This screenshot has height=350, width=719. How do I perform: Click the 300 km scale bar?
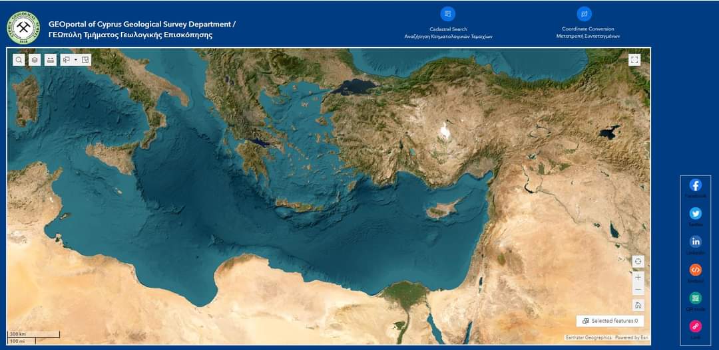[x=33, y=334]
